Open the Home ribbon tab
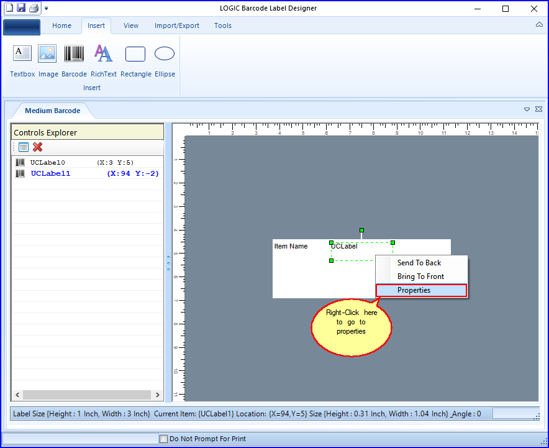This screenshot has width=549, height=448. (61, 25)
